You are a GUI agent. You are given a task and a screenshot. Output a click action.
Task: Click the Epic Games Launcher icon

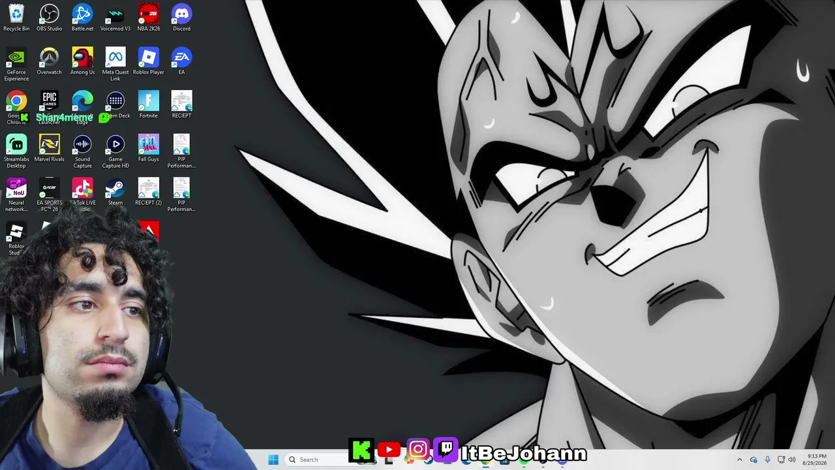click(50, 108)
